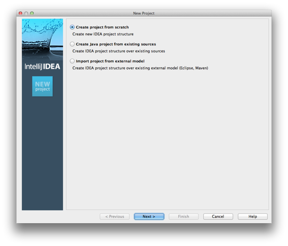Click the New Project title text

[144, 13]
